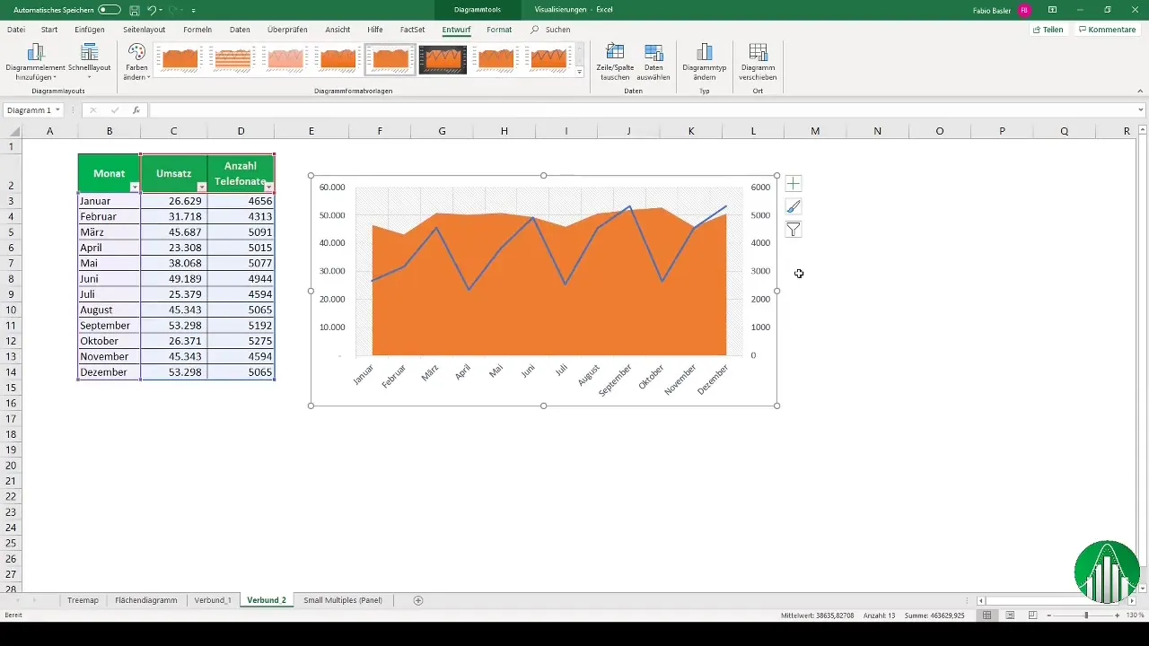
Task: Open the FactSet tab
Action: [x=413, y=30]
